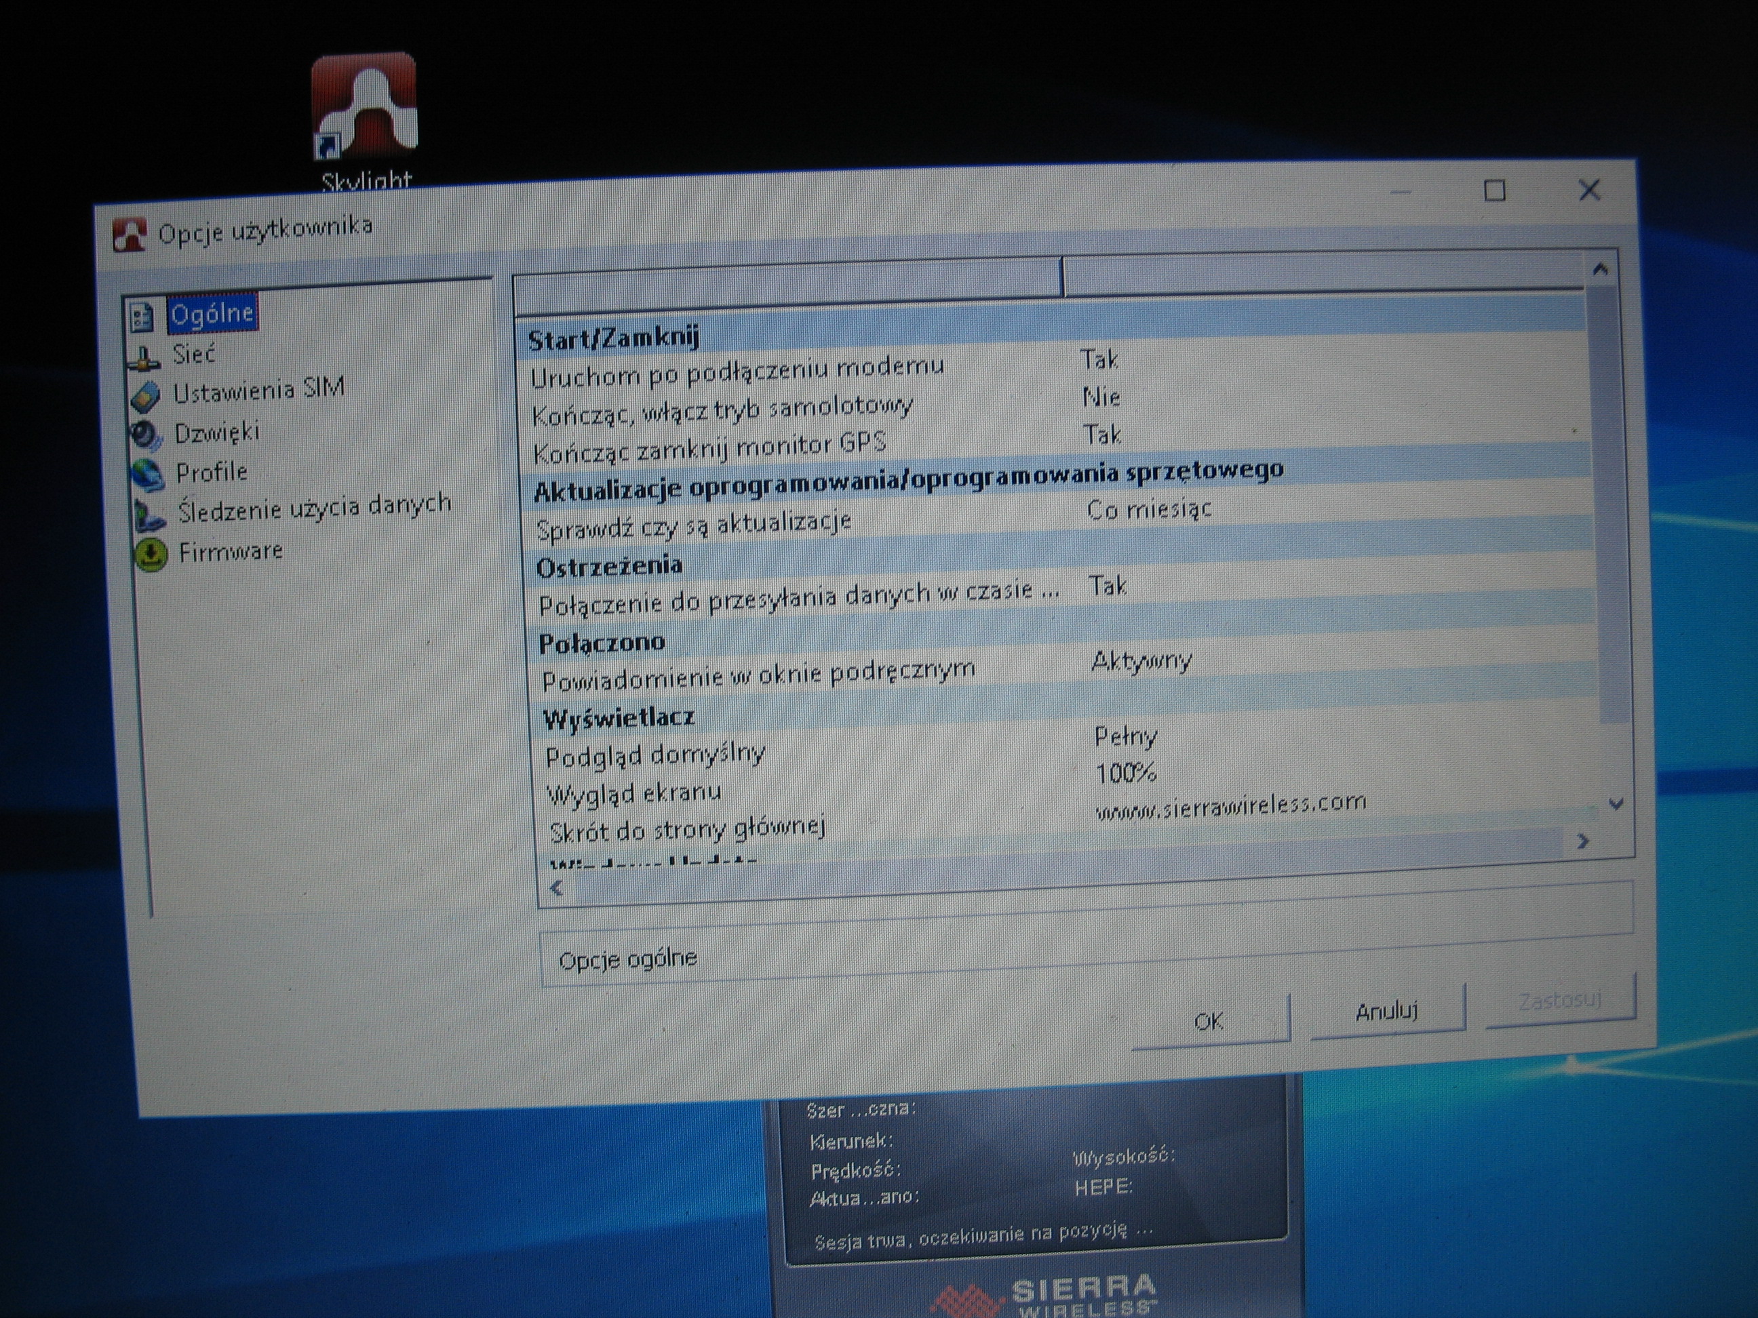Click the Profile globe icon
Screen dimensions: 1758x1318
(148, 475)
